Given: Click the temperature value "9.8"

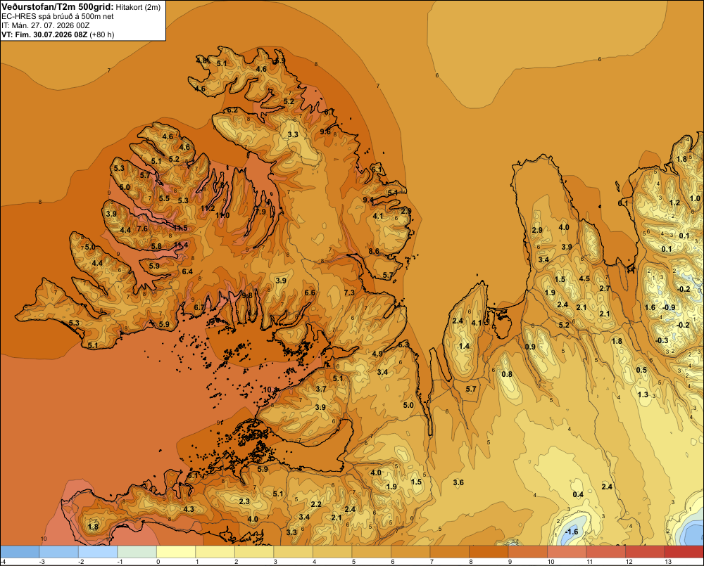Looking at the screenshot, I should pos(247,295).
